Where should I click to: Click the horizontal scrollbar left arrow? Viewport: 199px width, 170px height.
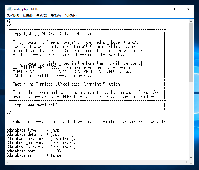[8, 162]
